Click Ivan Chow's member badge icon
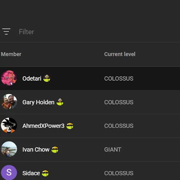 (x=55, y=150)
